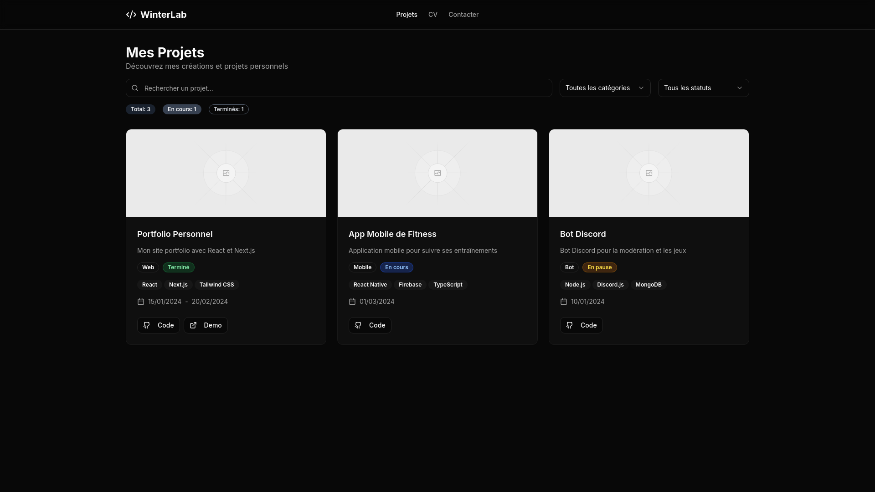
Task: Click the calendar icon beside 01/03/2024
Action: click(x=352, y=302)
